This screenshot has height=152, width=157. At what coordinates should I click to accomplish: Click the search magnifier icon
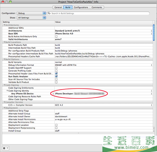49,13
